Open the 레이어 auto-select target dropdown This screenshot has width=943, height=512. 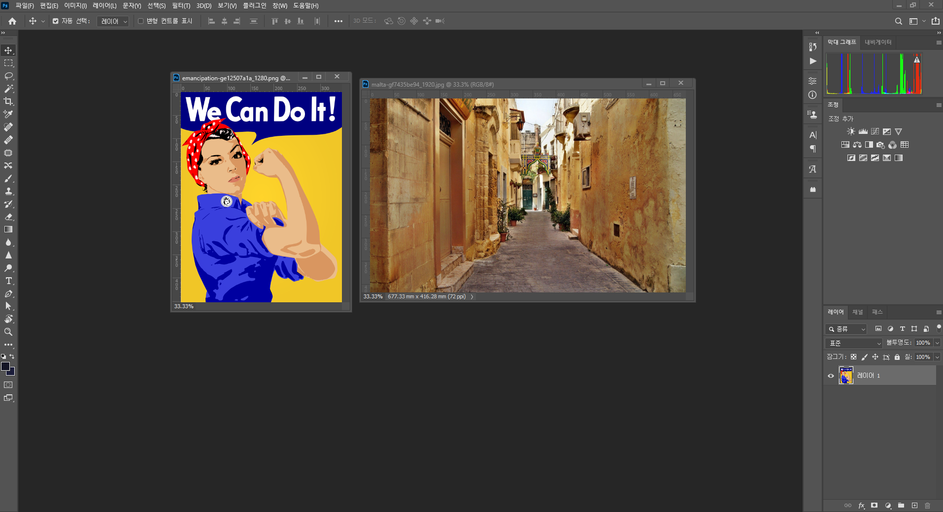point(113,21)
